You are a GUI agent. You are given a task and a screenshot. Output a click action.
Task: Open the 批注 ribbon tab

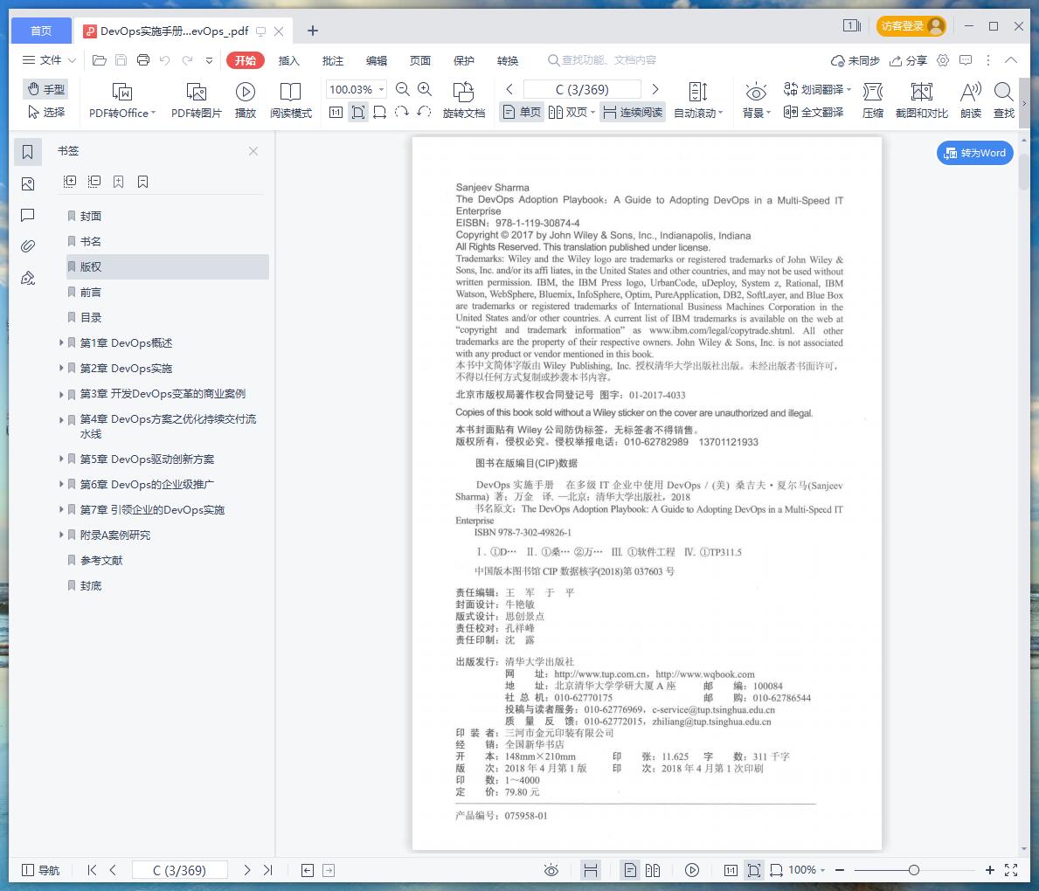(333, 60)
